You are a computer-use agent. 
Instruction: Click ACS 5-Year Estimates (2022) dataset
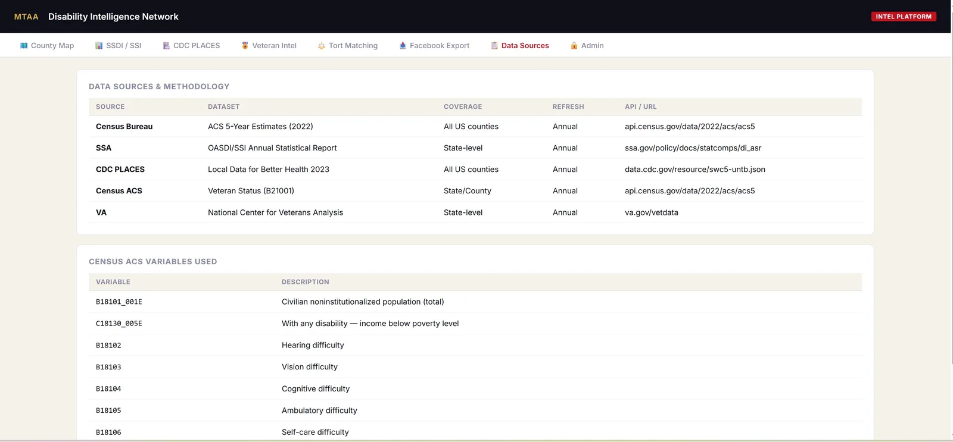click(260, 127)
